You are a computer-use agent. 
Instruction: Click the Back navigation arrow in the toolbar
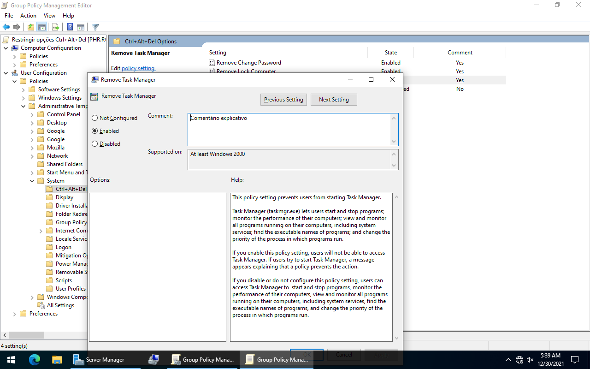click(6, 27)
